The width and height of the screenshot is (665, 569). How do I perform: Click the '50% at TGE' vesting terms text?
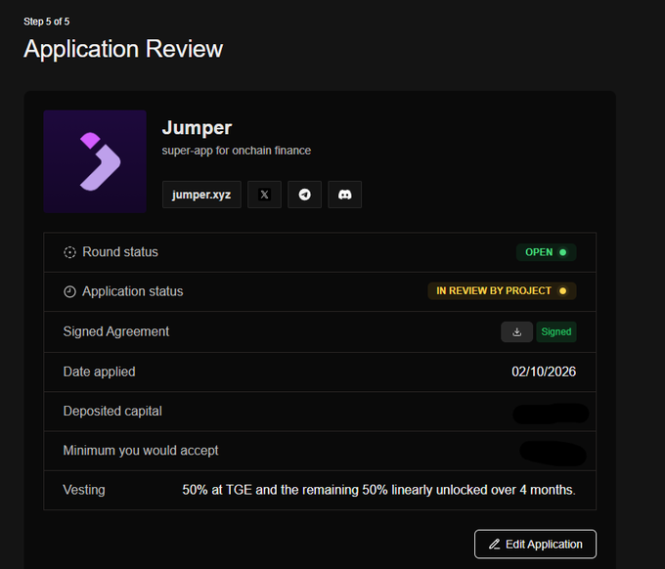(x=378, y=490)
